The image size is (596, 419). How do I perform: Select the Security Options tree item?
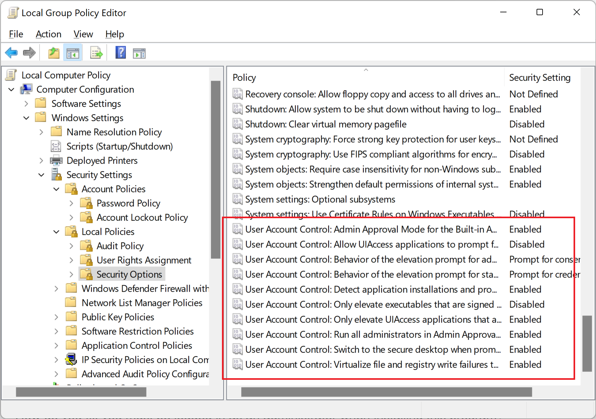[129, 274]
